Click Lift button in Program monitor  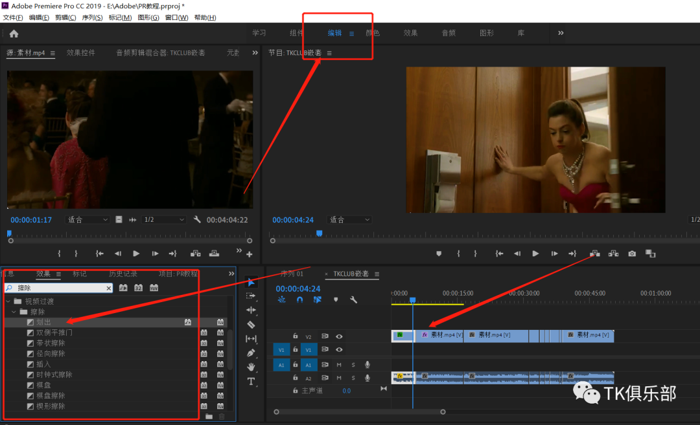(594, 254)
